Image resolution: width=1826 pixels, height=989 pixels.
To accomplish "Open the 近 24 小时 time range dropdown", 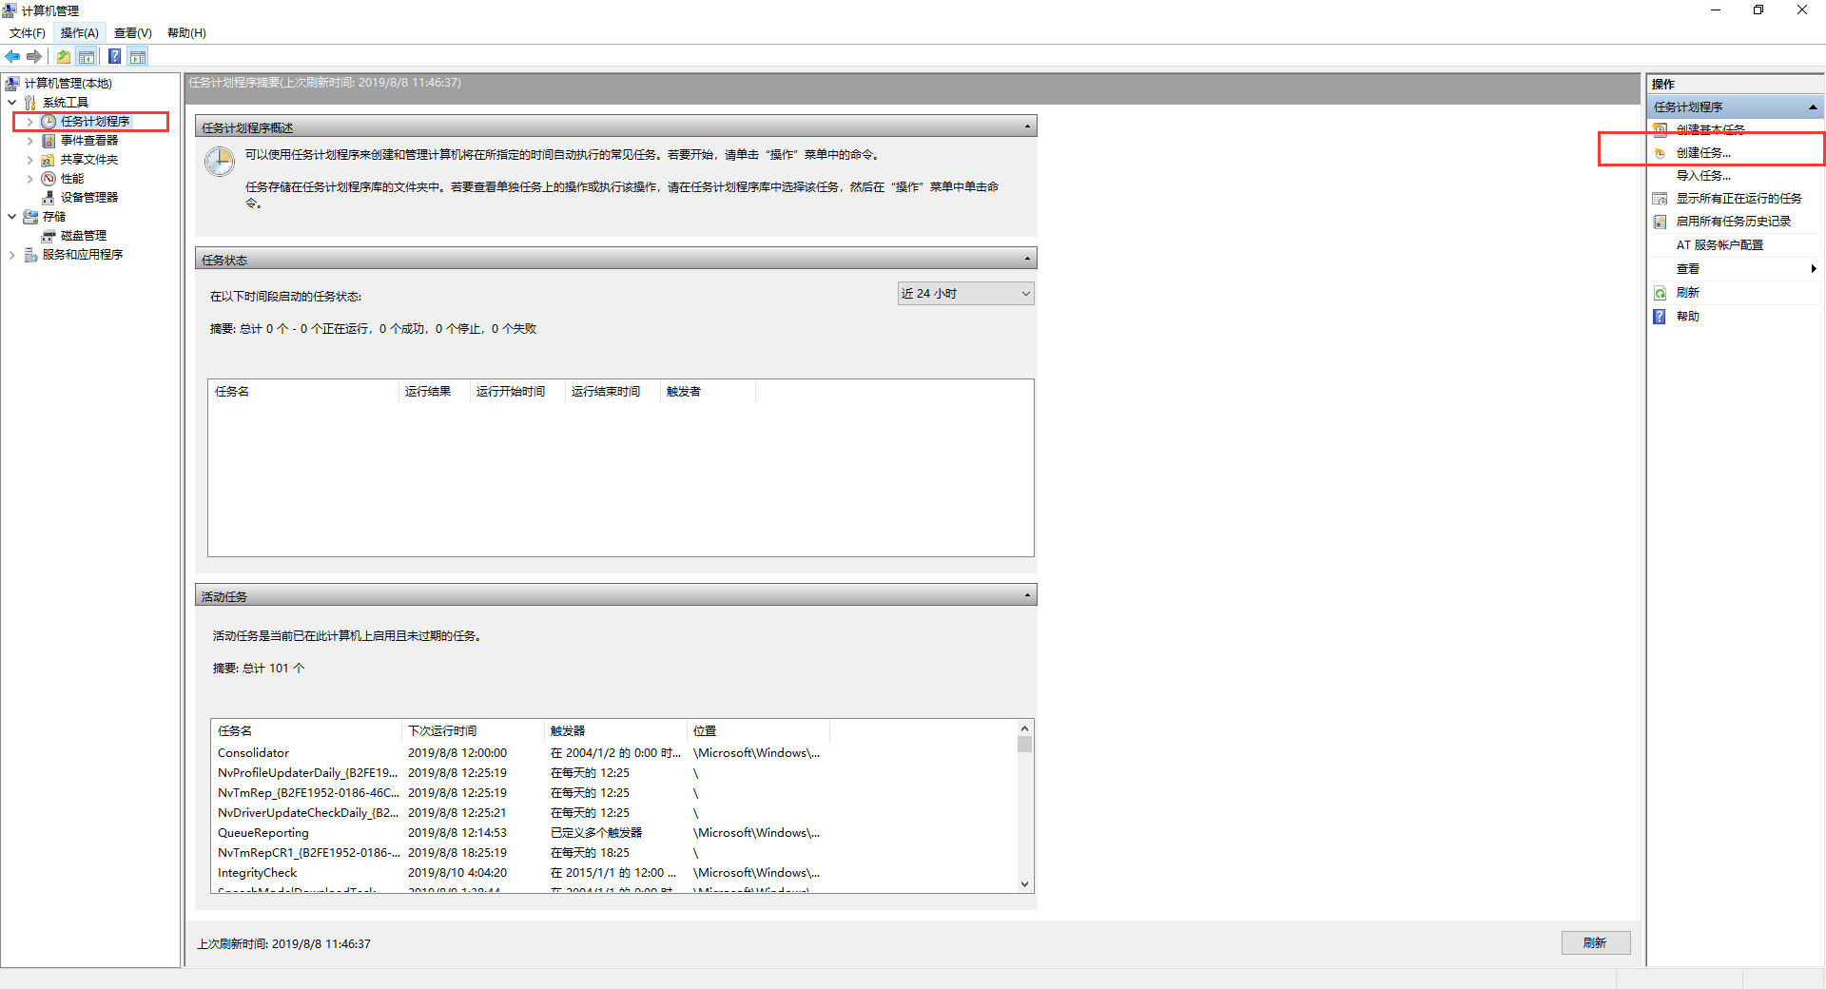I will [x=965, y=294].
